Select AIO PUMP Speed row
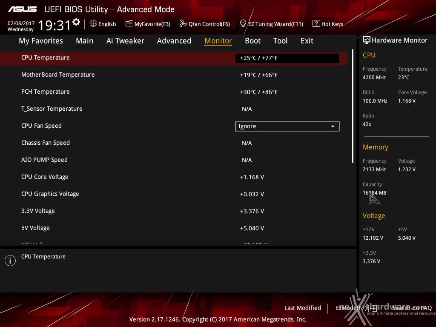 pyautogui.click(x=174, y=160)
